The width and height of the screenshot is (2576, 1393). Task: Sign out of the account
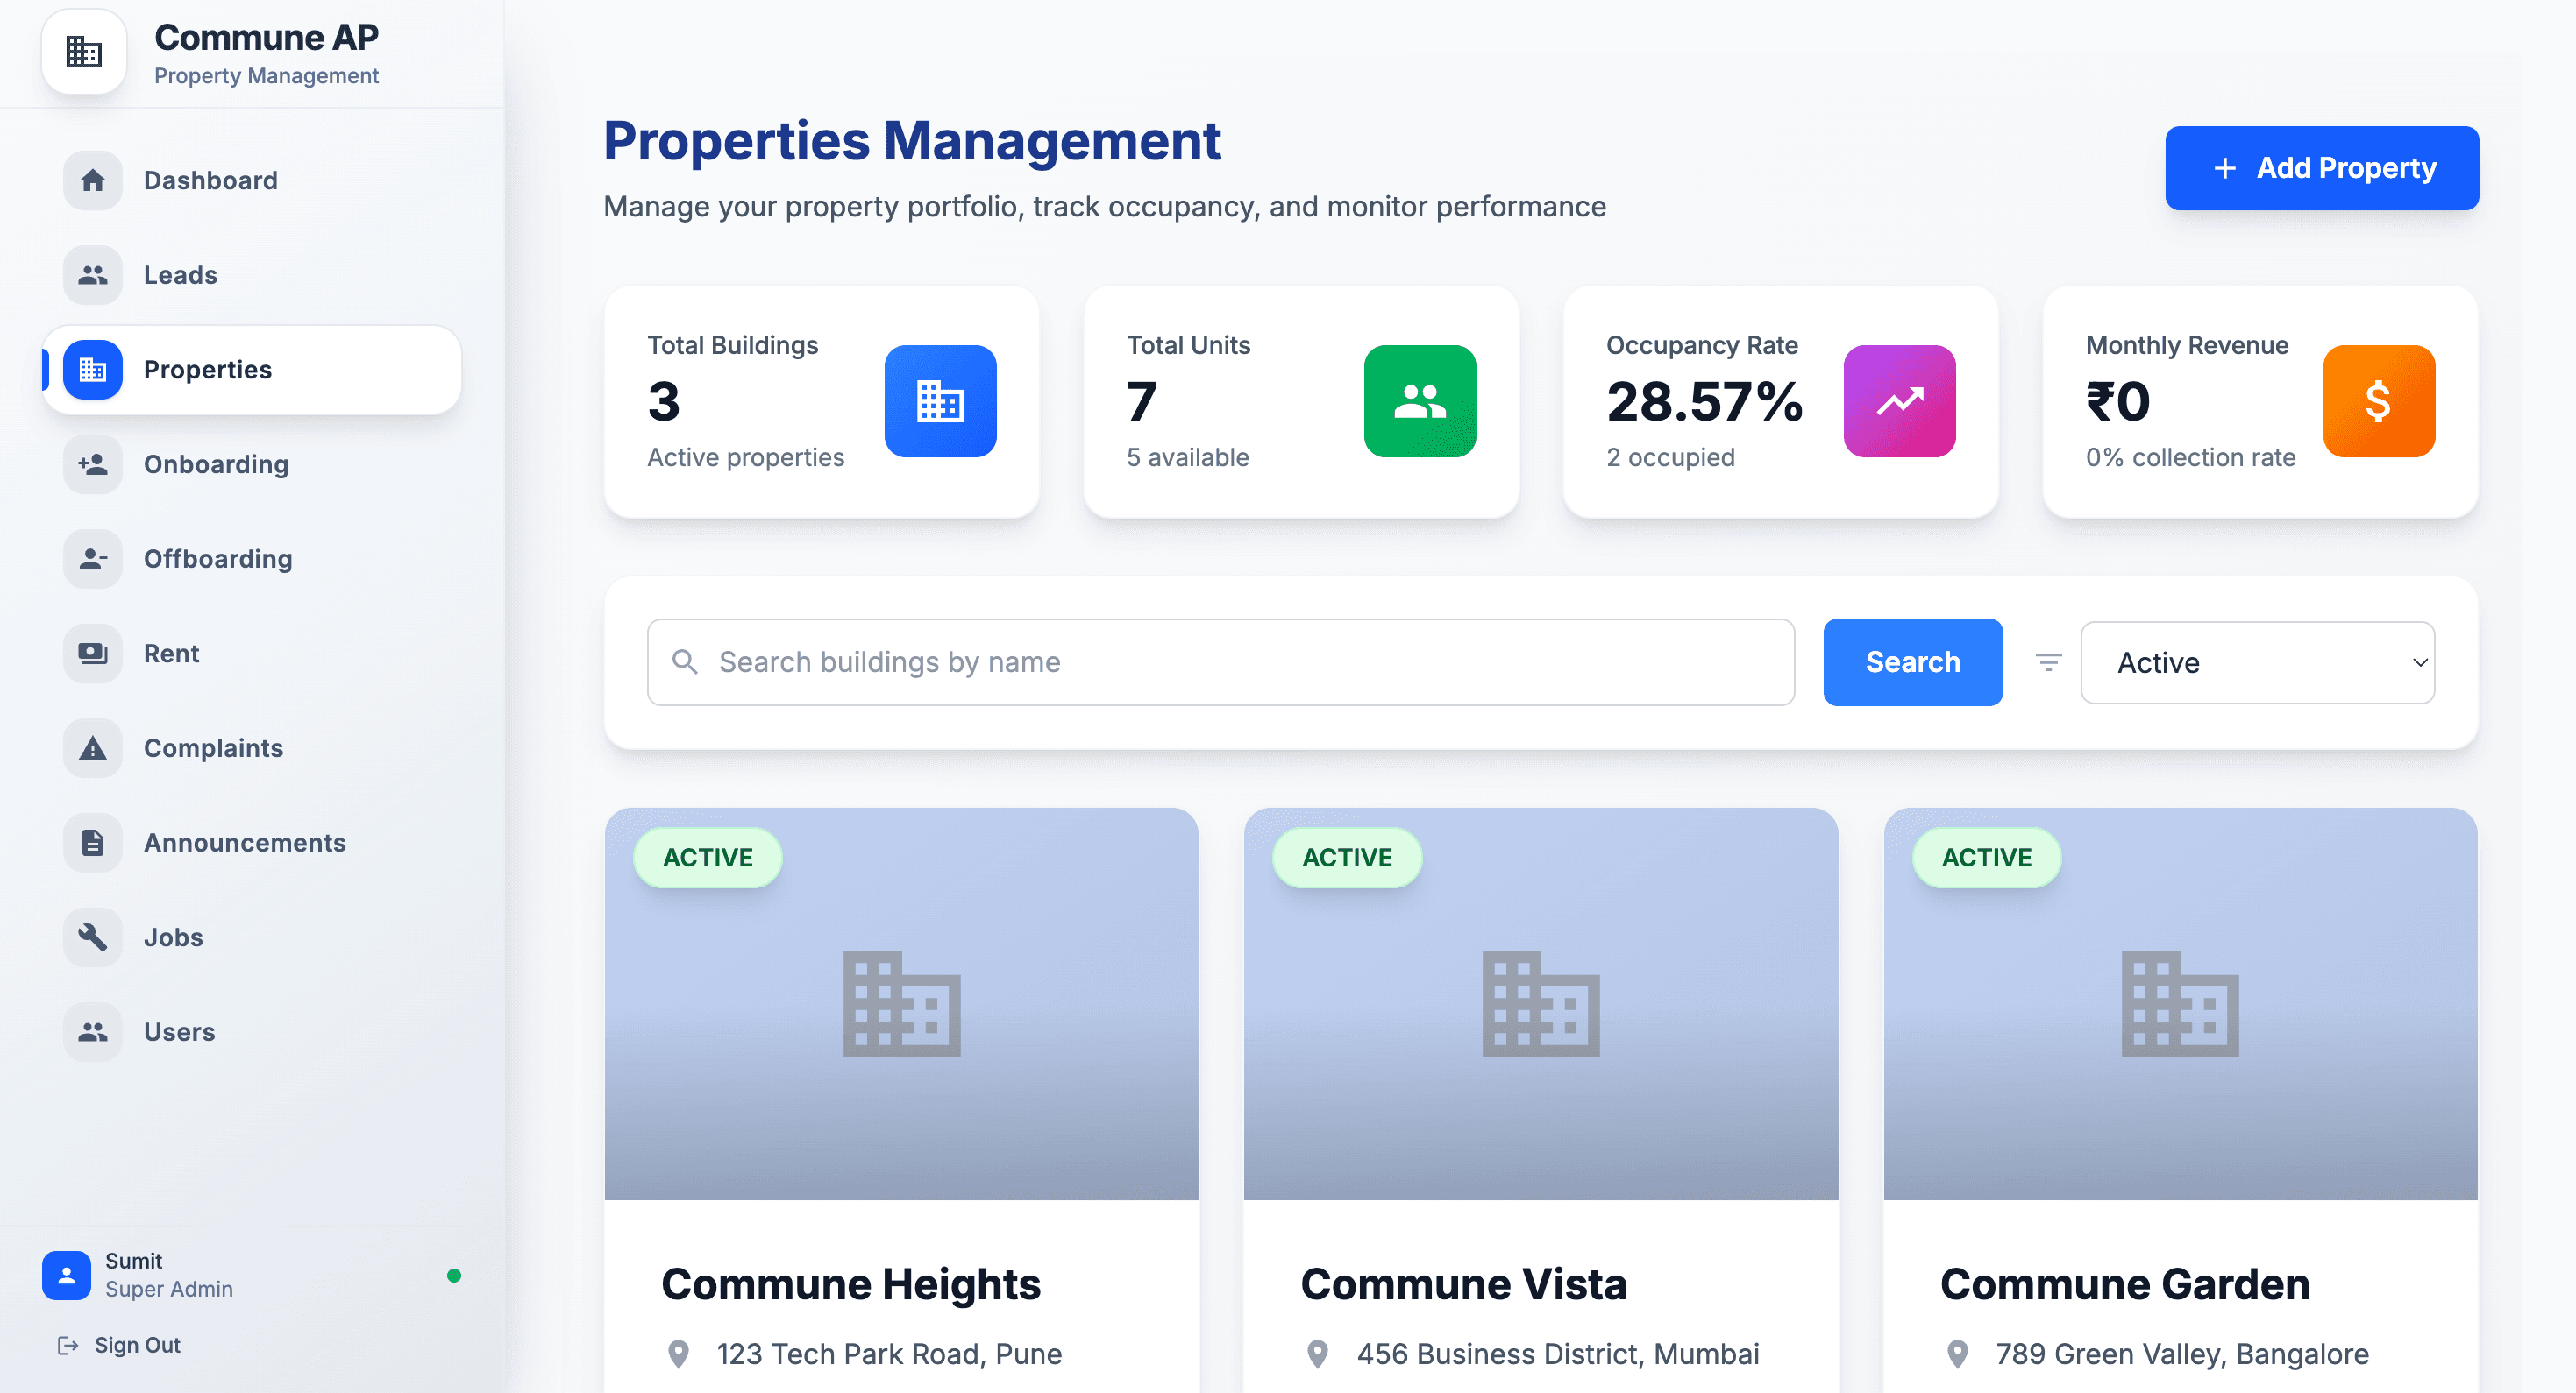coord(137,1344)
